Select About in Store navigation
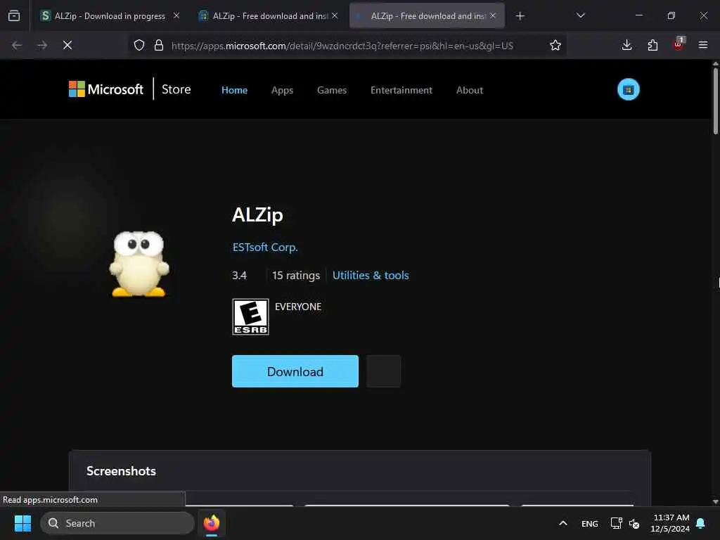 tap(469, 90)
